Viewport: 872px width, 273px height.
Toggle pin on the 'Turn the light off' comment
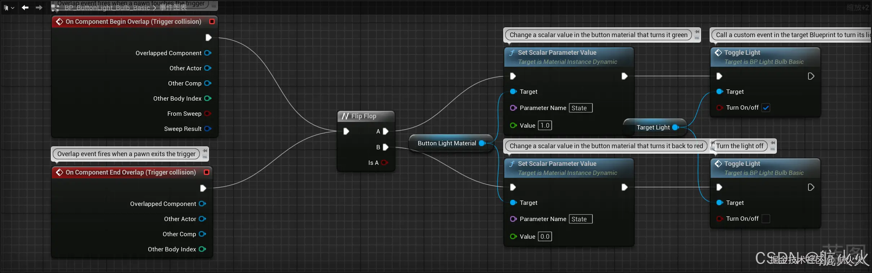click(773, 143)
